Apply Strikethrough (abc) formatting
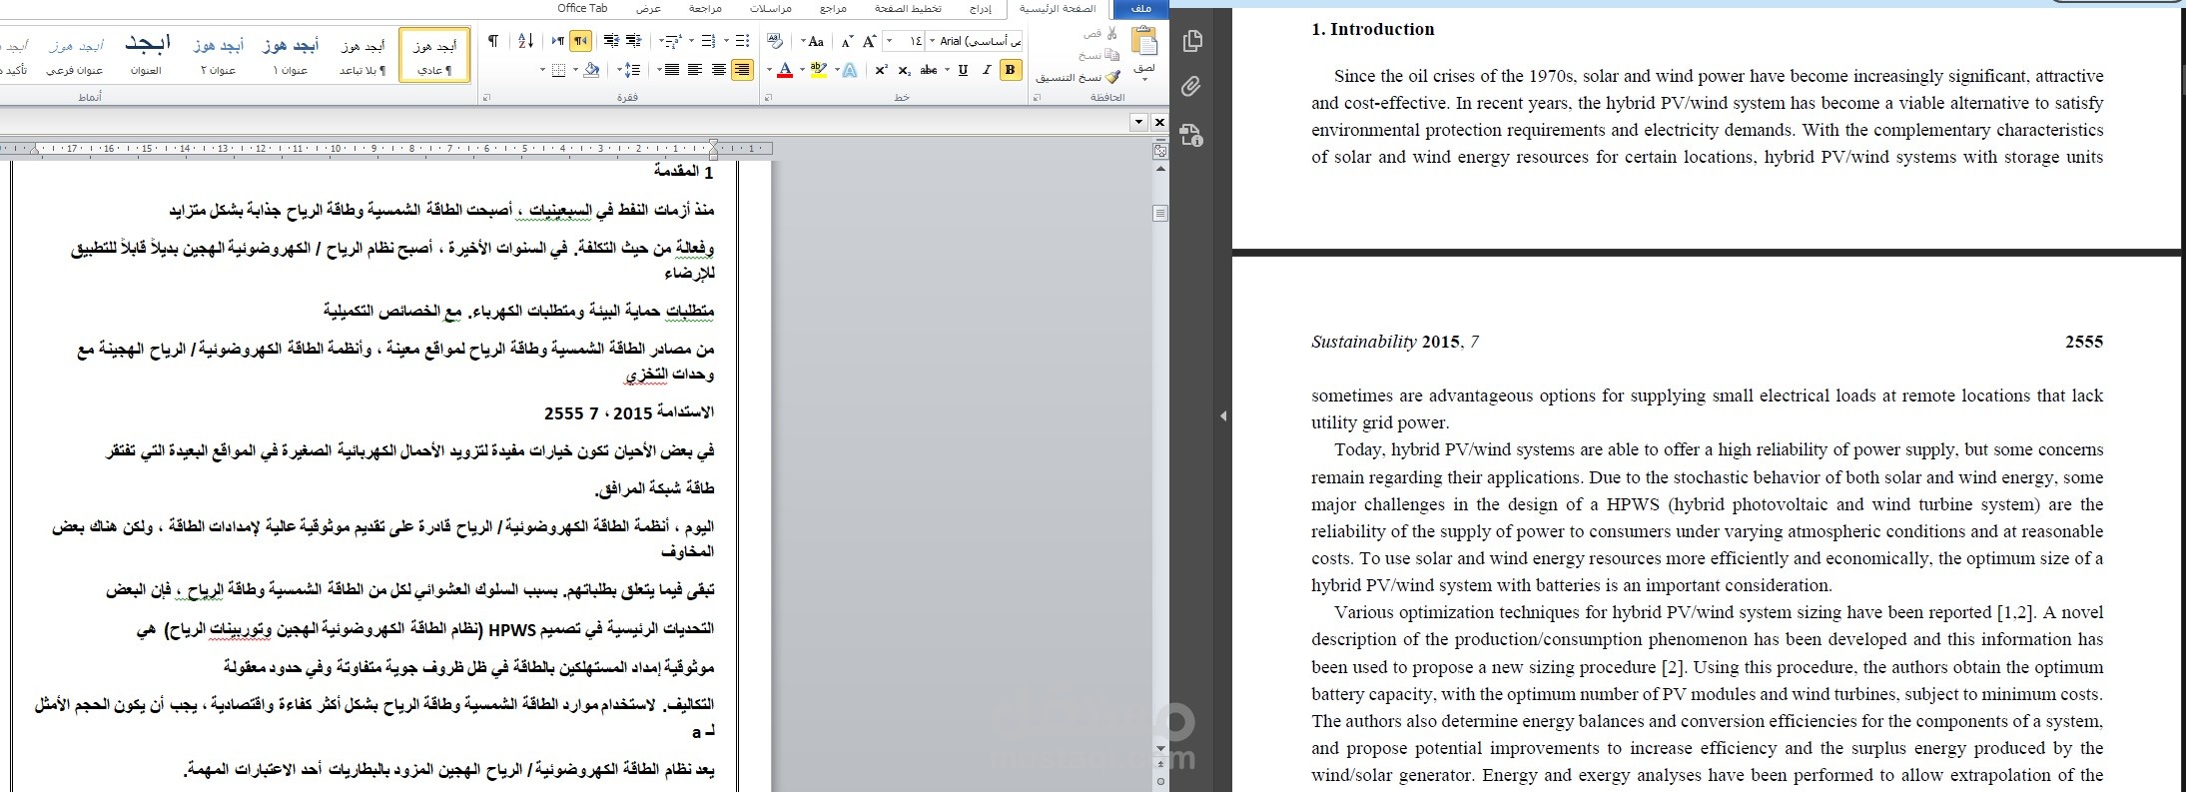The image size is (2186, 792). coord(929,70)
